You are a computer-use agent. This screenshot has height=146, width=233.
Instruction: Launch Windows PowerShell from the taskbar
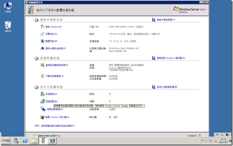click(x=25, y=141)
